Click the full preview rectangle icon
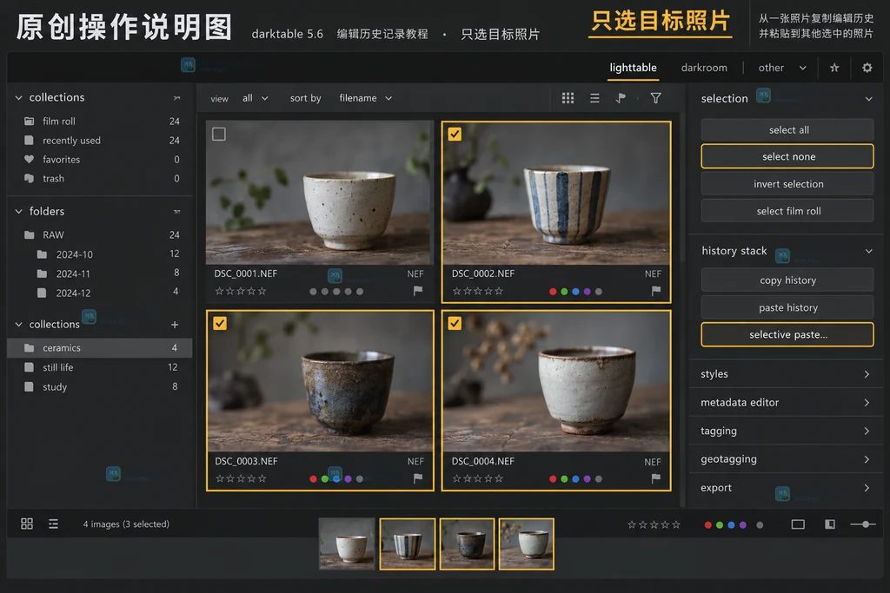This screenshot has height=593, width=890. click(x=798, y=524)
